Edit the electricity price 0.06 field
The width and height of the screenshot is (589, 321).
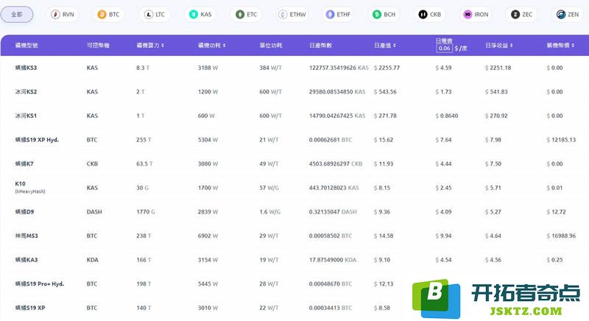[444, 49]
